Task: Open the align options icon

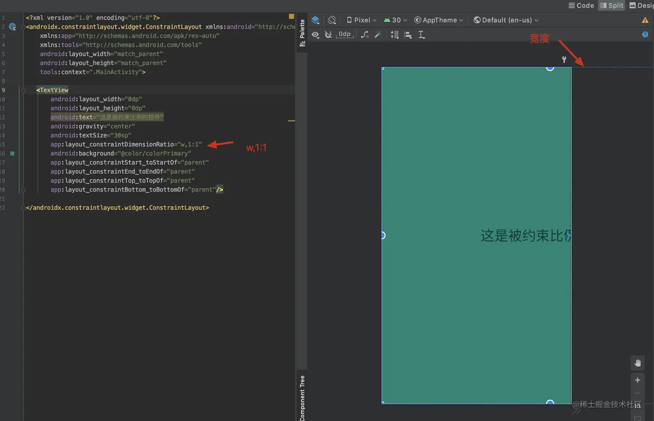Action: [408, 35]
